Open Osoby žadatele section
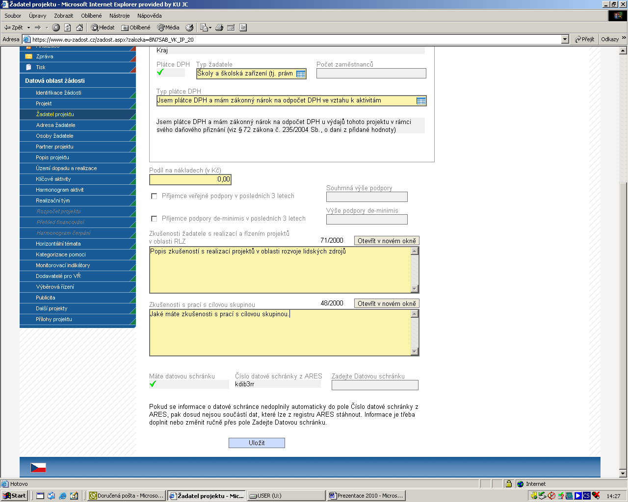 coord(78,136)
